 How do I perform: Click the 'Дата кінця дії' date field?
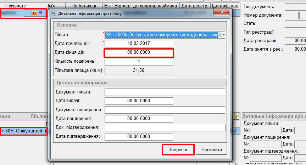point(139,52)
